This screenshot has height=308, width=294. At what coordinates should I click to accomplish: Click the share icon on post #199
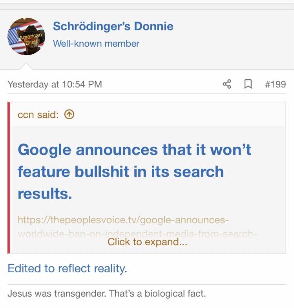[227, 84]
